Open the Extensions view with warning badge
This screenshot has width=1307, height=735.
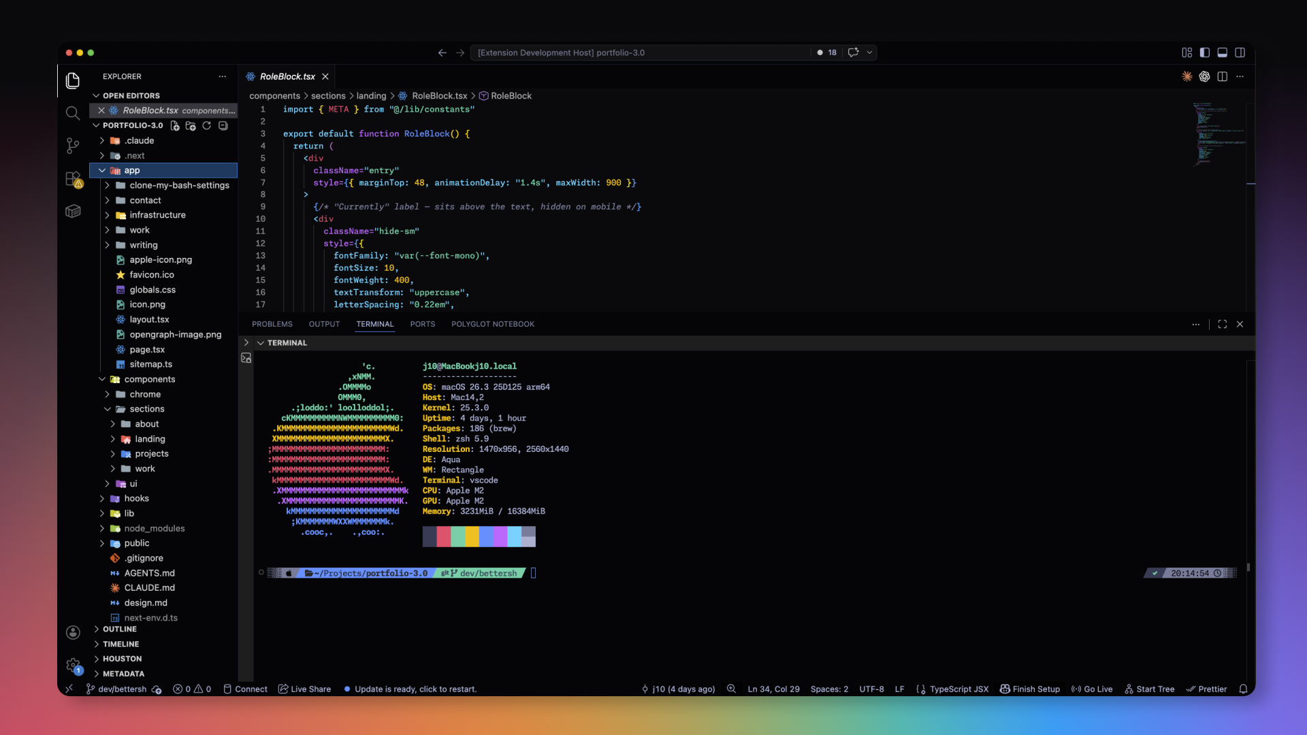click(73, 179)
